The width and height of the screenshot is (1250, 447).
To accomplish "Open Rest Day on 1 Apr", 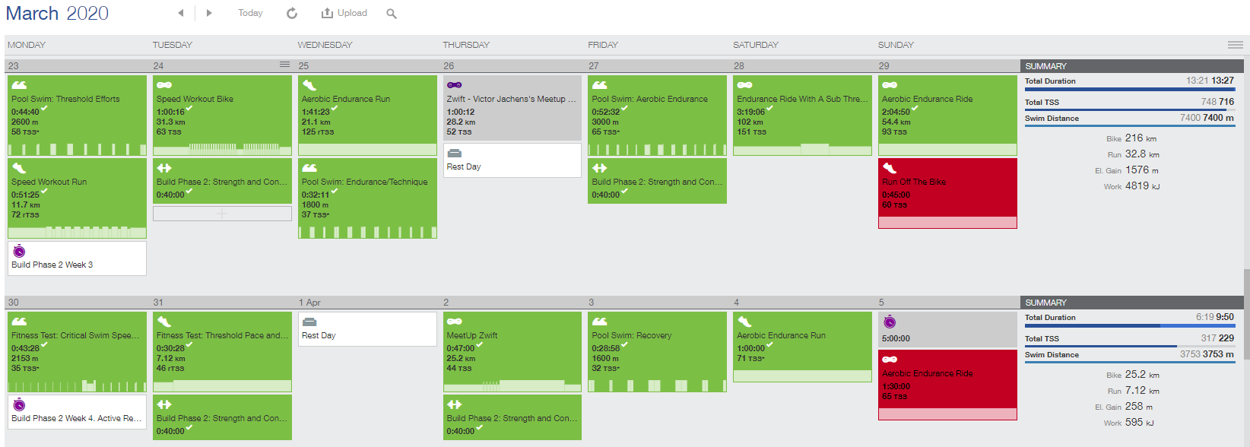I will coord(367,329).
